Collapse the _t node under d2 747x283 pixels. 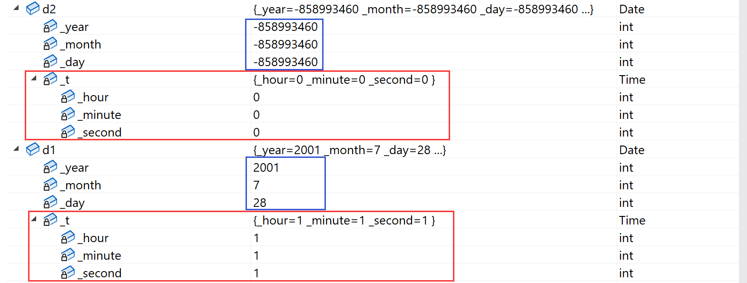[34, 78]
